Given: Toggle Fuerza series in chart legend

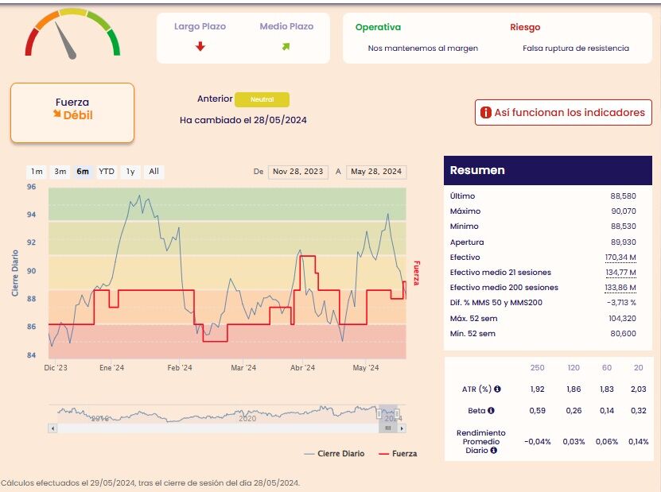Looking at the screenshot, I should point(398,454).
